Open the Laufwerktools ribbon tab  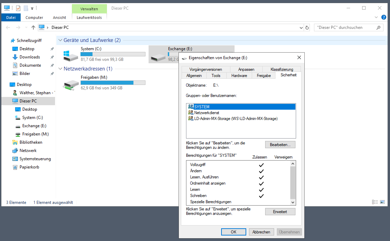point(89,18)
